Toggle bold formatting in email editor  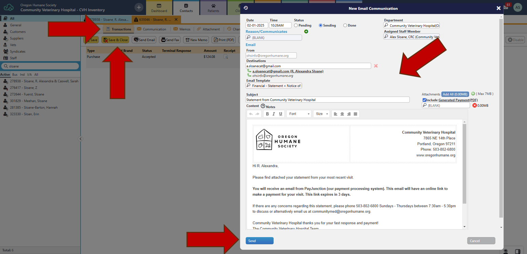click(267, 114)
